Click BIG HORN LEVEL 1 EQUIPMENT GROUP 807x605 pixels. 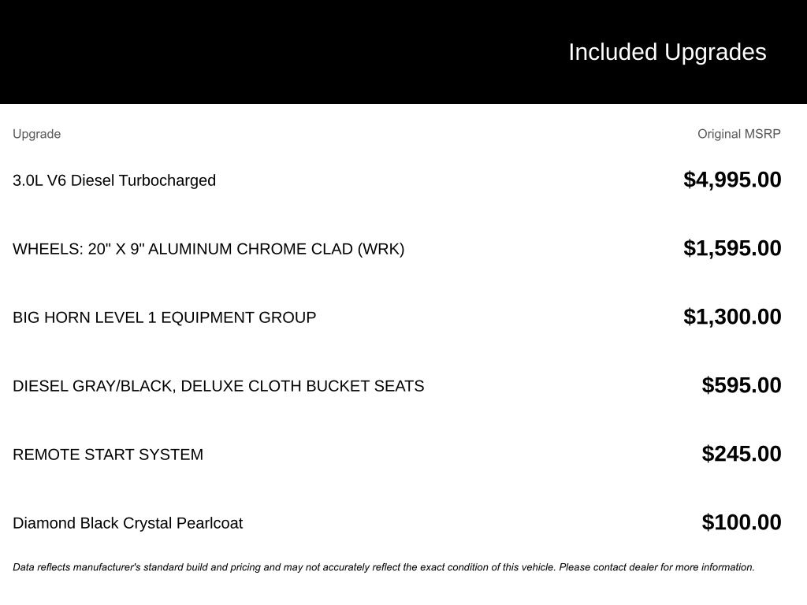pos(164,317)
